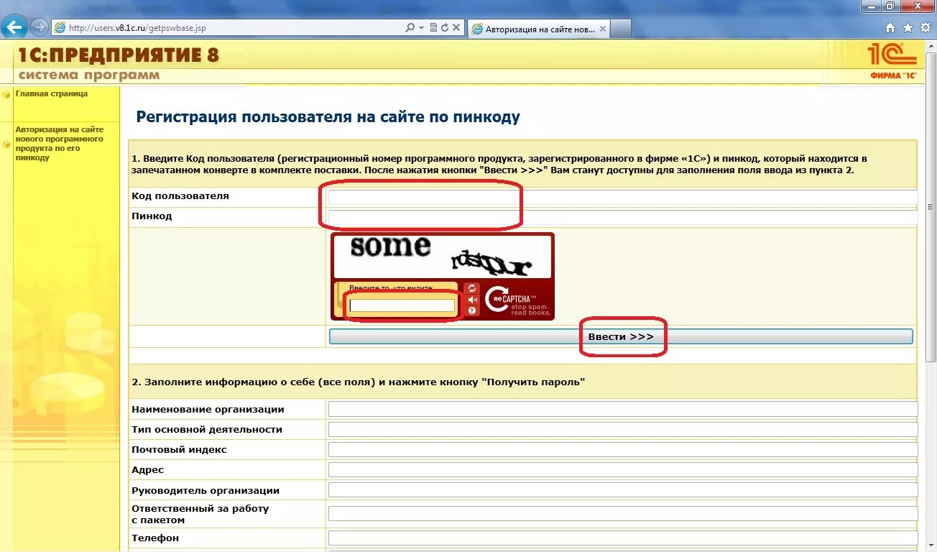Click the '1С:ПРЕДПРИЯТИЕ 8' header title
Image resolution: width=937 pixels, height=552 pixels.
[118, 55]
